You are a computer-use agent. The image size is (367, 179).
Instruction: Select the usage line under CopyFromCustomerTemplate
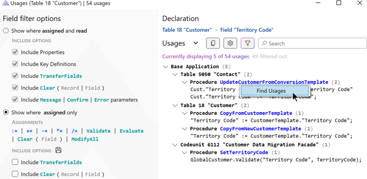271,121
